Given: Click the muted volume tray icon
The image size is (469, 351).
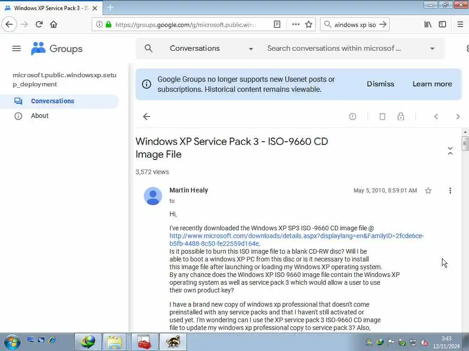Looking at the screenshot, I should pyautogui.click(x=424, y=342).
